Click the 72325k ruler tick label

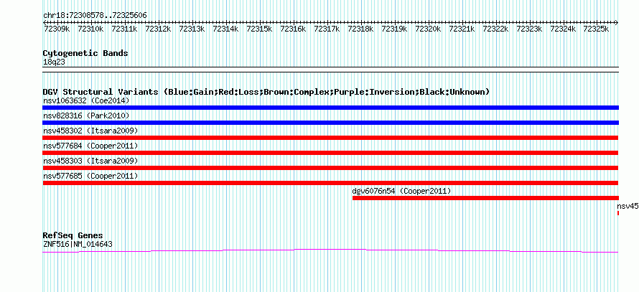click(597, 29)
